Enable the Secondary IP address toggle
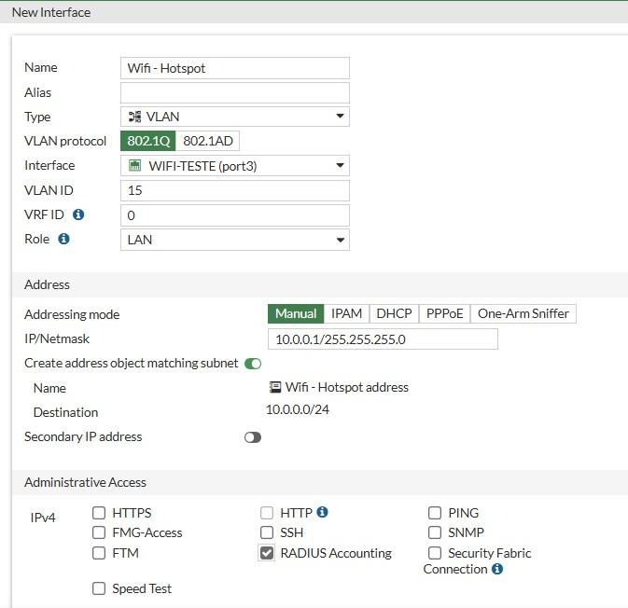Image resolution: width=628 pixels, height=608 pixels. pos(253,436)
